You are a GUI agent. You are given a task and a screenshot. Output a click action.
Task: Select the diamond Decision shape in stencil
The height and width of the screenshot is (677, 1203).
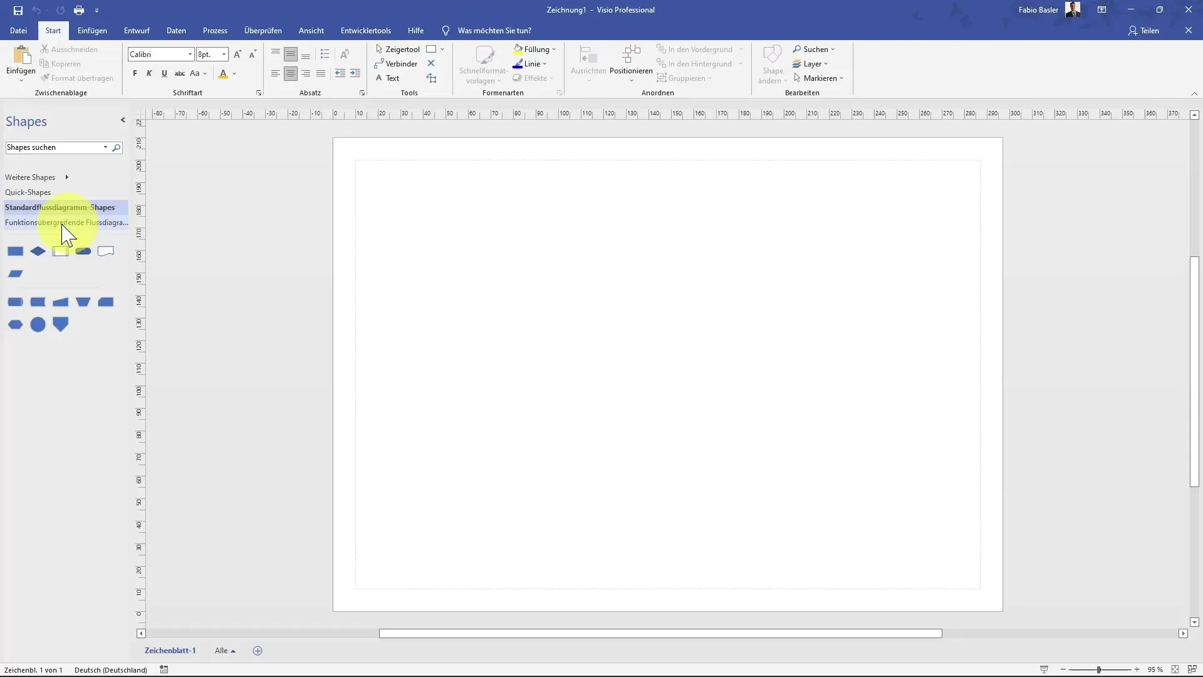click(x=38, y=251)
